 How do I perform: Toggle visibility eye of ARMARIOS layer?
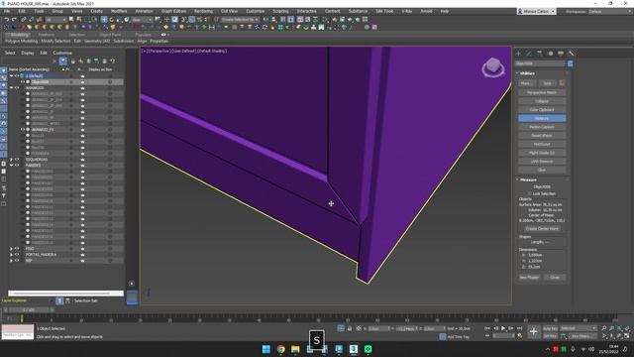coord(17,88)
